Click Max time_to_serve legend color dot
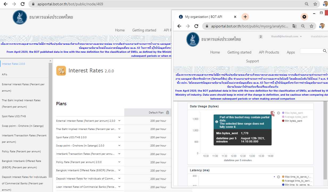Viewport: 328px width, 192px height. 283,177
